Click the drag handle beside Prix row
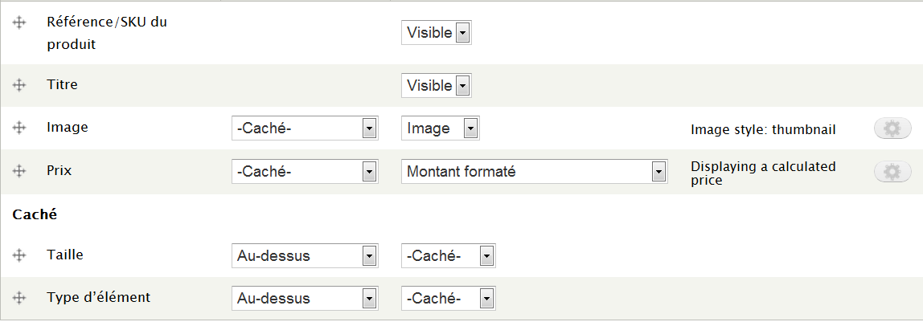 pos(20,171)
